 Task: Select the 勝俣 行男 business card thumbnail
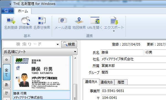[x=41, y=73]
